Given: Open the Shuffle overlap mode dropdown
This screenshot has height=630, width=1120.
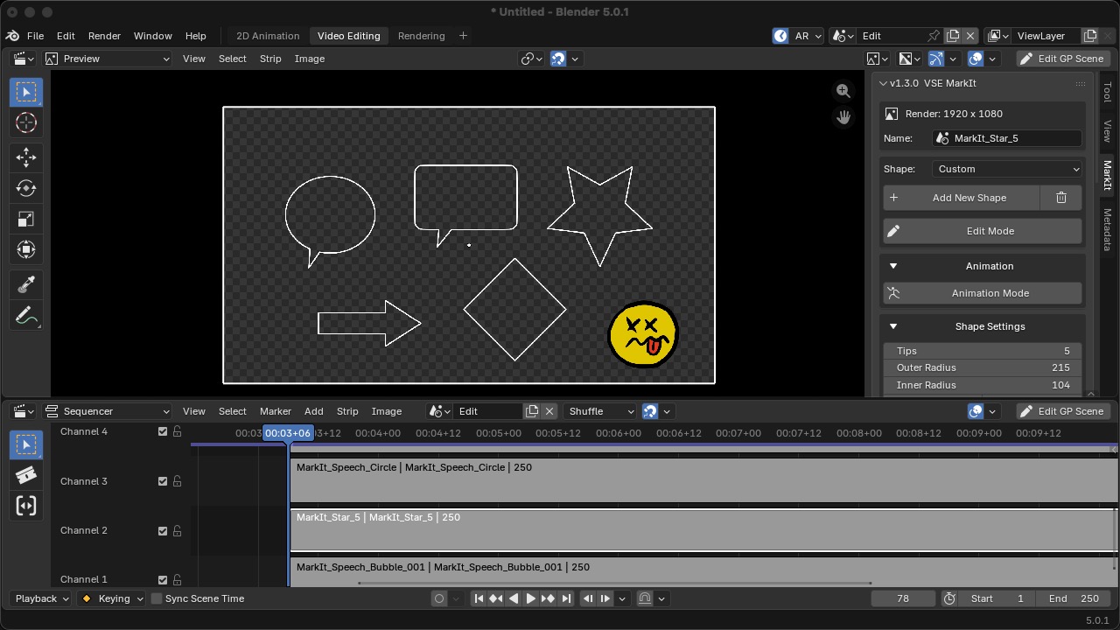Looking at the screenshot, I should (x=599, y=411).
